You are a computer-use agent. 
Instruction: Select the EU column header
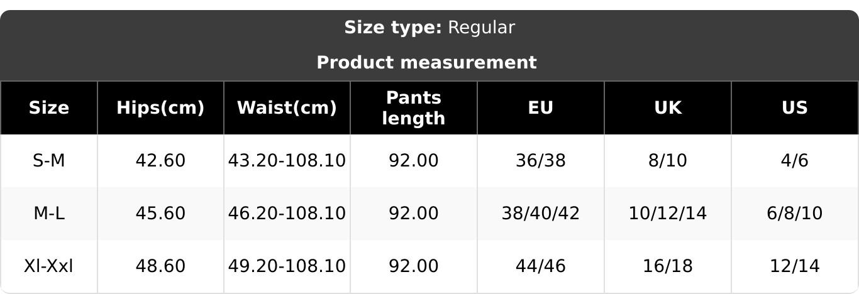pos(540,108)
